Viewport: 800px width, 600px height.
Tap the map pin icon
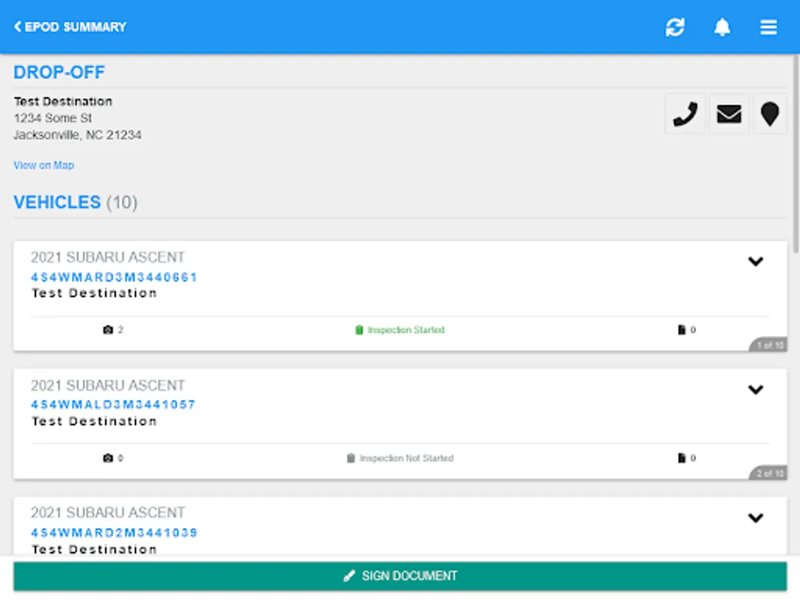(770, 113)
